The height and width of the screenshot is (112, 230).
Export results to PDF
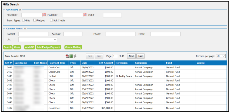[x=67, y=56]
